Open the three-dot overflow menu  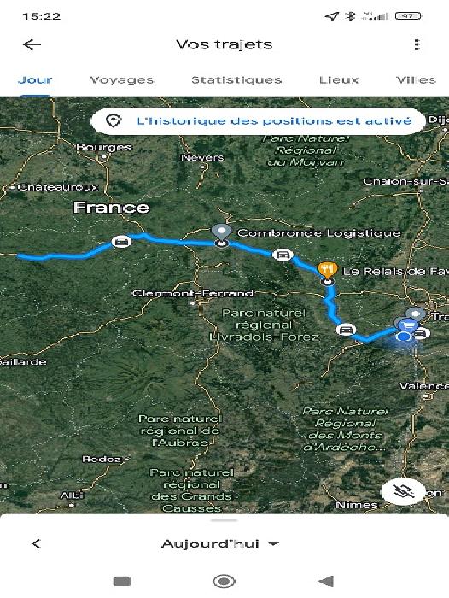(417, 44)
